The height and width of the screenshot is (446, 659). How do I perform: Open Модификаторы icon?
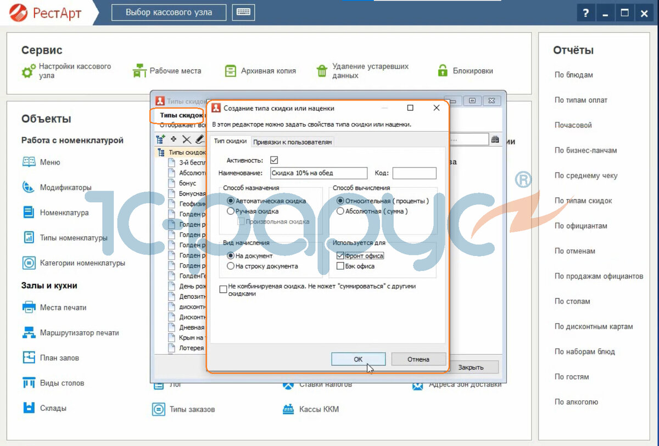(x=29, y=187)
